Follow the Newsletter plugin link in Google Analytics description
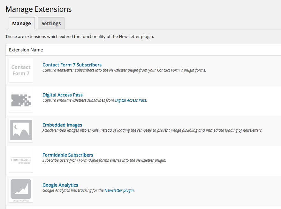 tap(119, 190)
